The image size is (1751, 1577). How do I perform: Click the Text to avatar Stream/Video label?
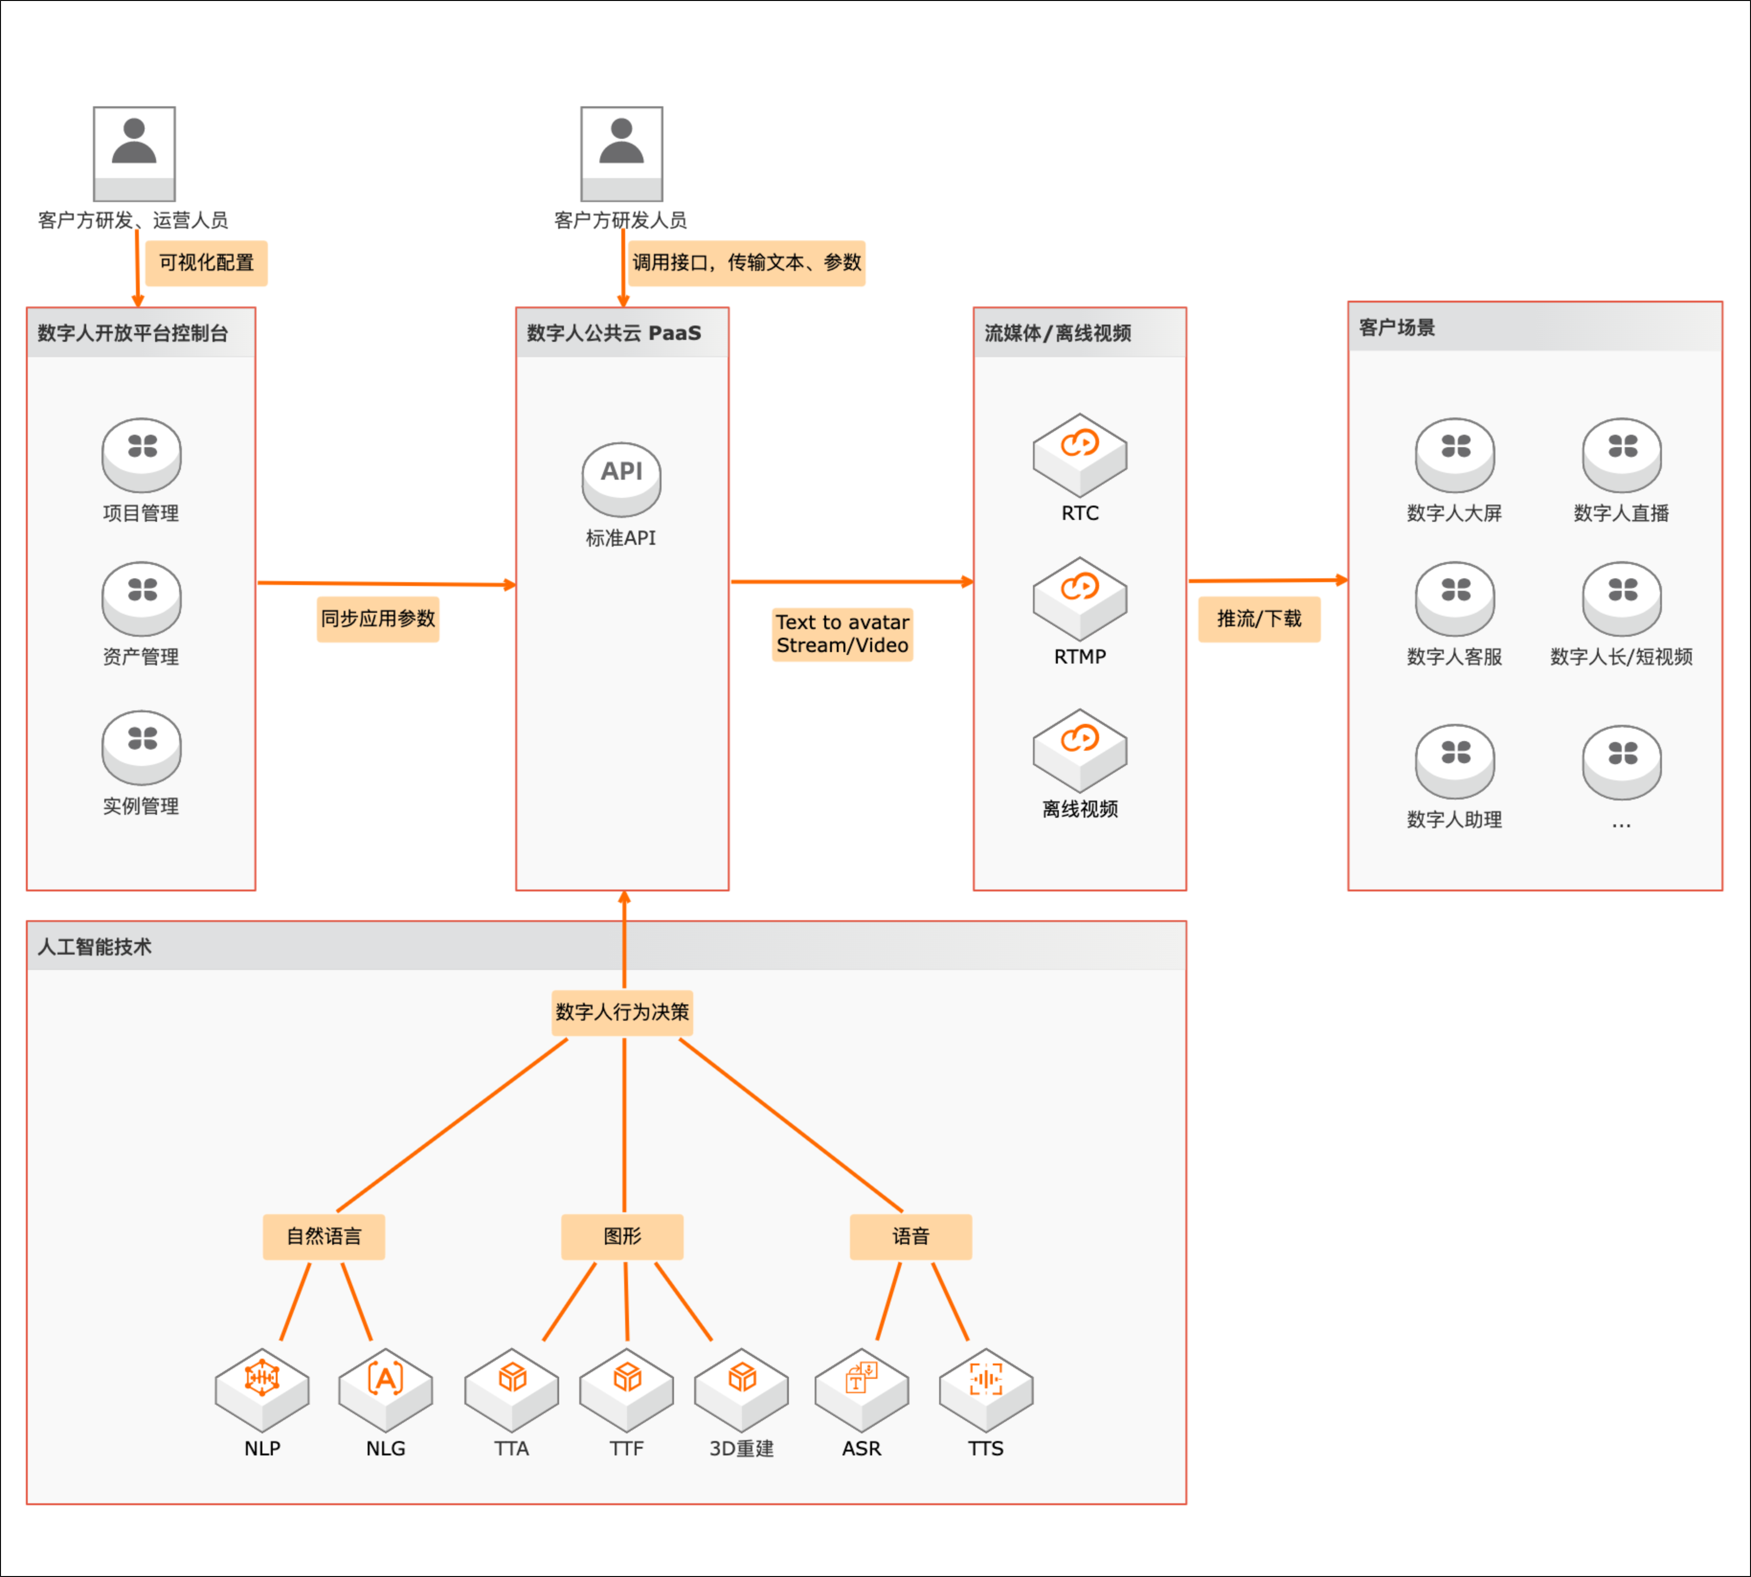tap(842, 634)
